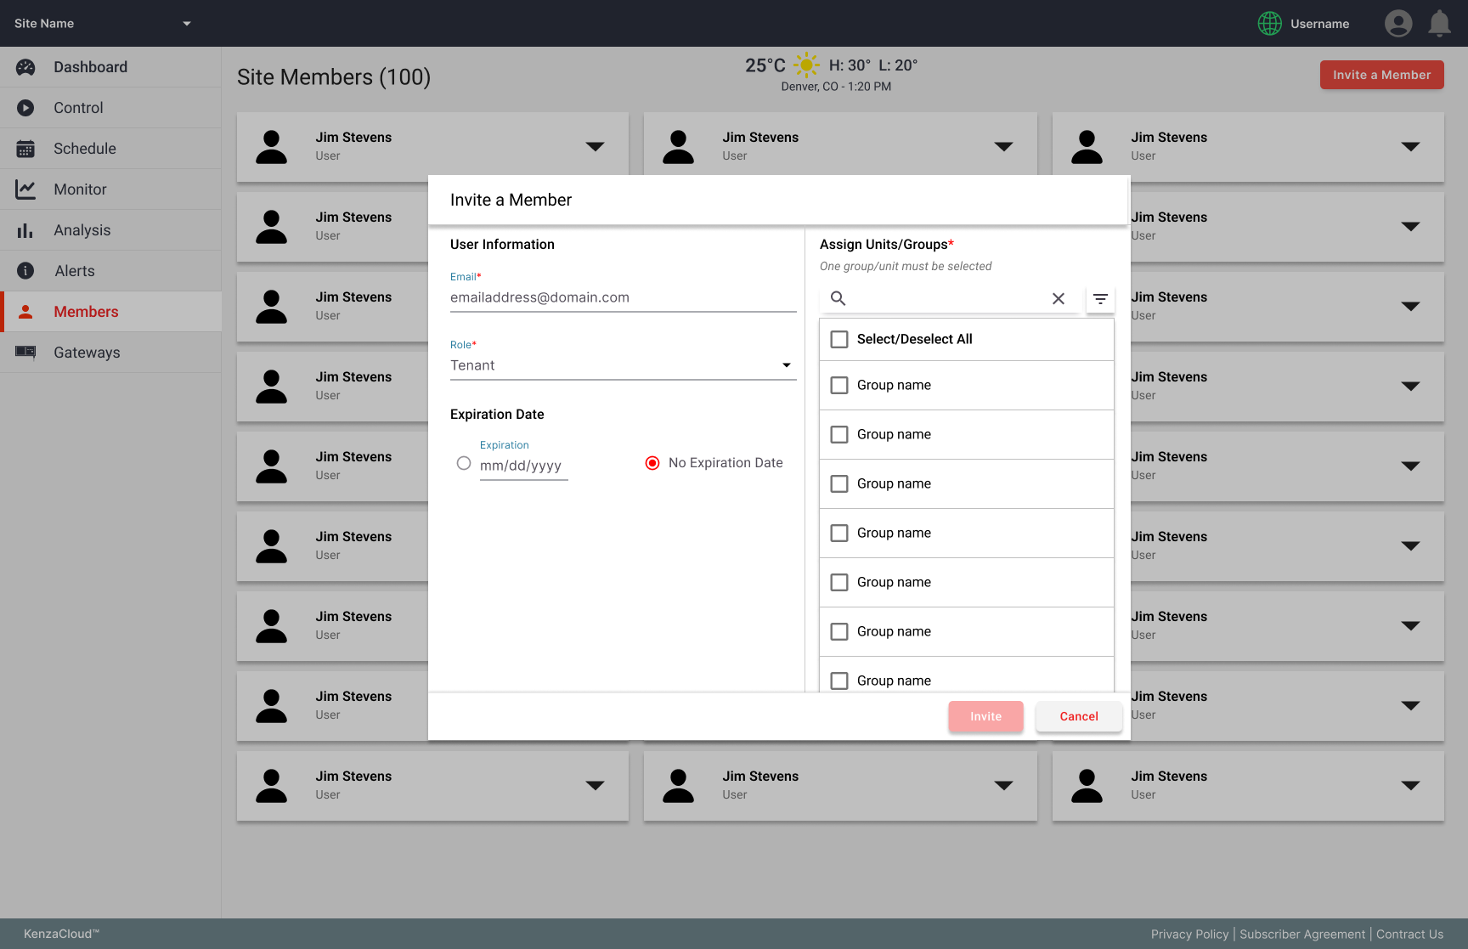Select the No Expiration Date radio button
The width and height of the screenshot is (1468, 949).
coord(652,463)
